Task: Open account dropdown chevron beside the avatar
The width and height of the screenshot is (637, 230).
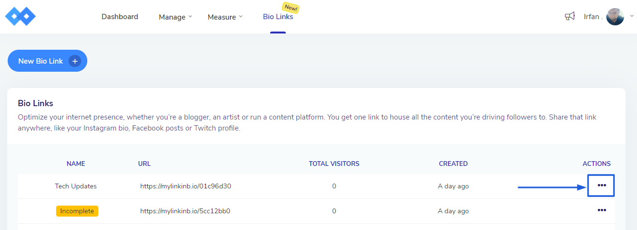Action: [632, 16]
